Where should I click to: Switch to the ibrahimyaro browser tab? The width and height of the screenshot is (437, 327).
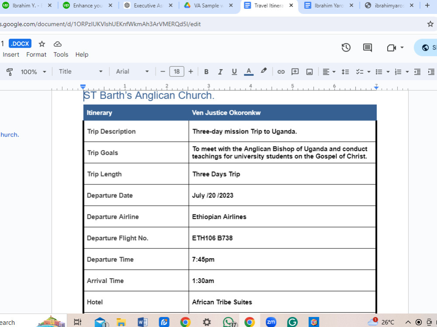389,6
